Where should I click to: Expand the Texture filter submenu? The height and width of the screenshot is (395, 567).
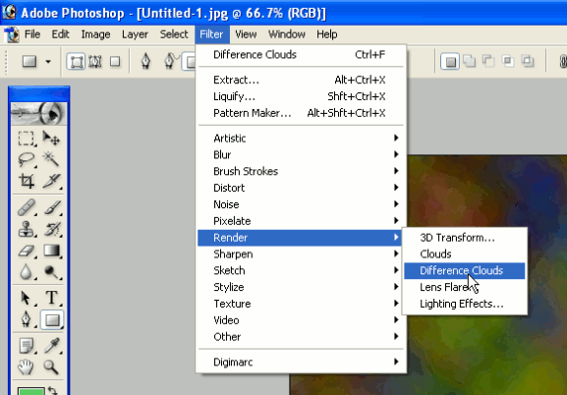tap(301, 304)
